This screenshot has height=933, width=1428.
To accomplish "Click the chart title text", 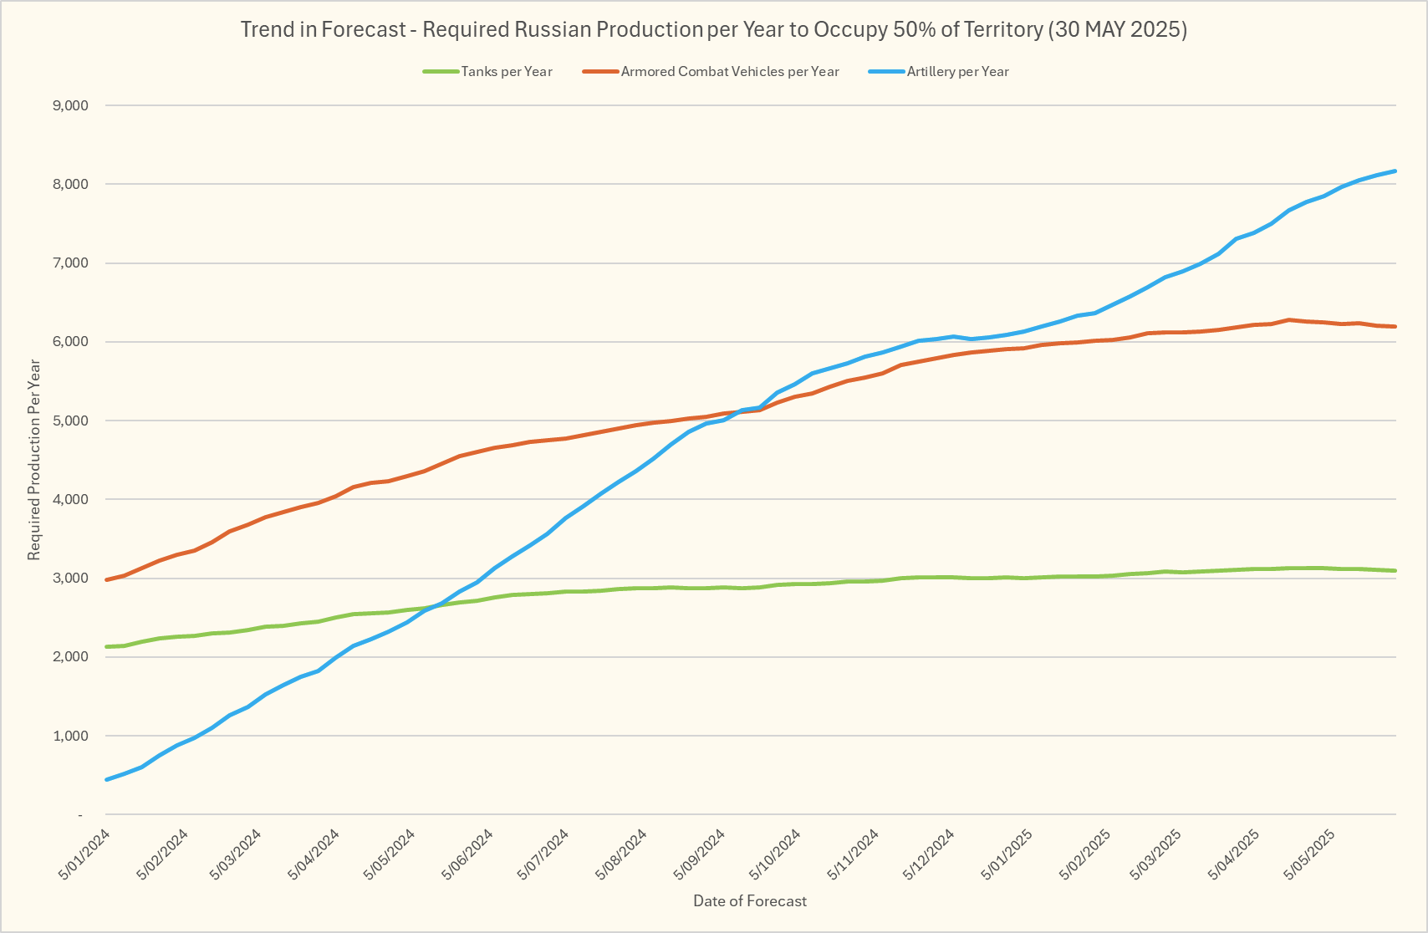I will (713, 29).
